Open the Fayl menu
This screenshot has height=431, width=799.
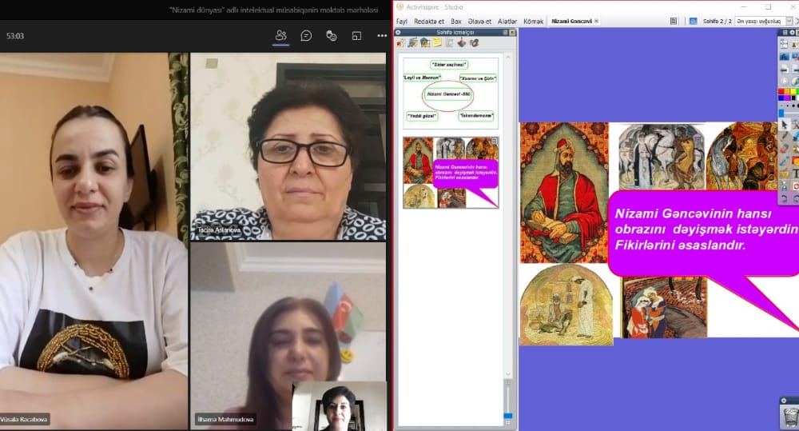click(402, 22)
